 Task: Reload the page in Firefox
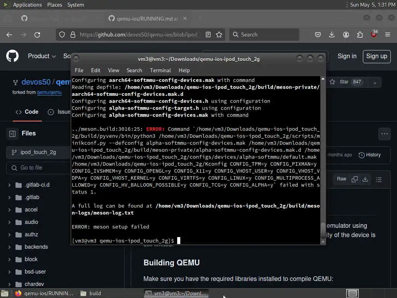pyautogui.click(x=37, y=35)
